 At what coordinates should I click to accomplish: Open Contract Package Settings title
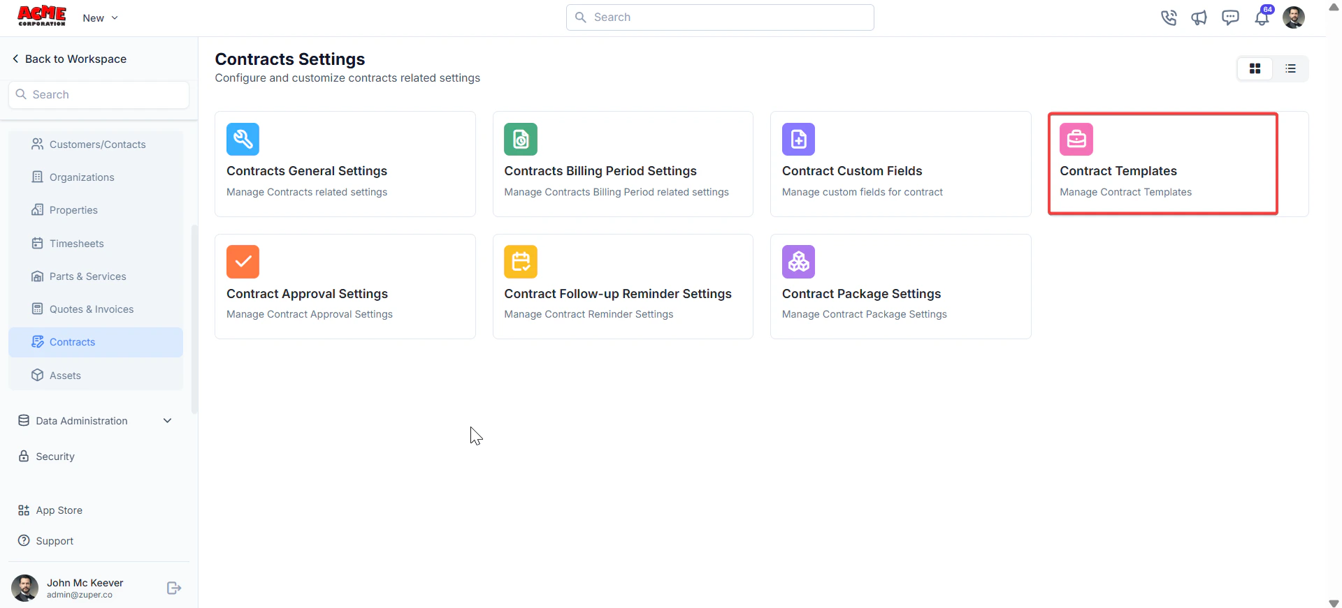tap(861, 294)
